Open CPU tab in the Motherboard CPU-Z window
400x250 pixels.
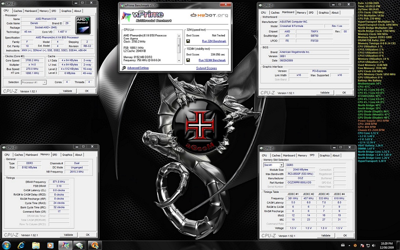(x=263, y=12)
